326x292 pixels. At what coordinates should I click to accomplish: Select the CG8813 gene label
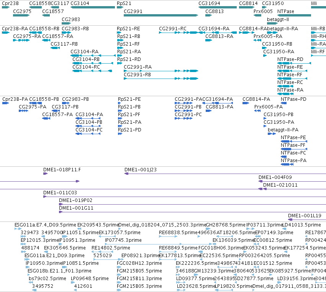215,11
